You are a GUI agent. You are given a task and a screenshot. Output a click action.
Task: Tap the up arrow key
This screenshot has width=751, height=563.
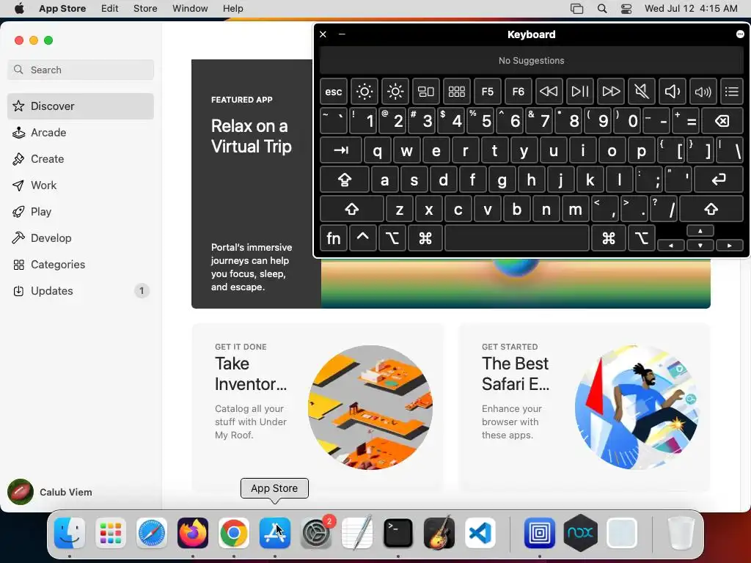(x=700, y=231)
